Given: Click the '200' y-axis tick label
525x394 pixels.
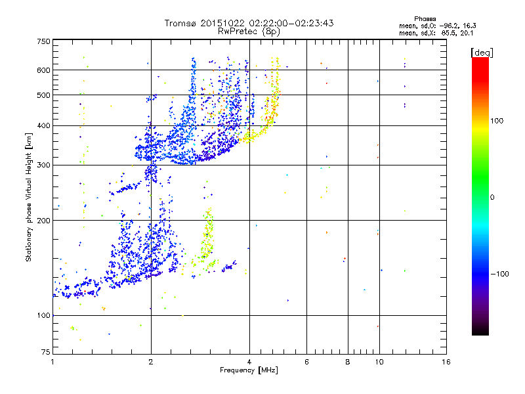Looking at the screenshot, I should [43, 221].
